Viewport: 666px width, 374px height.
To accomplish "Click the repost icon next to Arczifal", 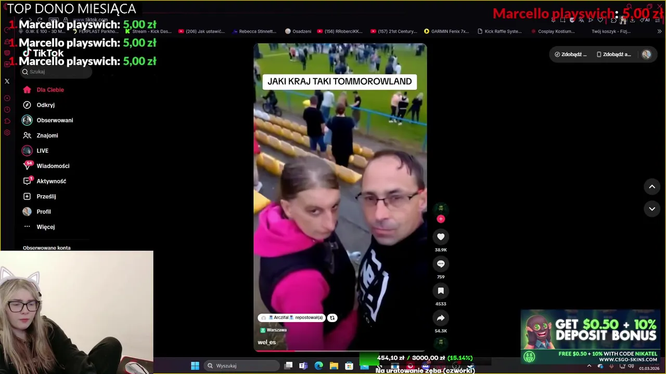I will (x=332, y=318).
